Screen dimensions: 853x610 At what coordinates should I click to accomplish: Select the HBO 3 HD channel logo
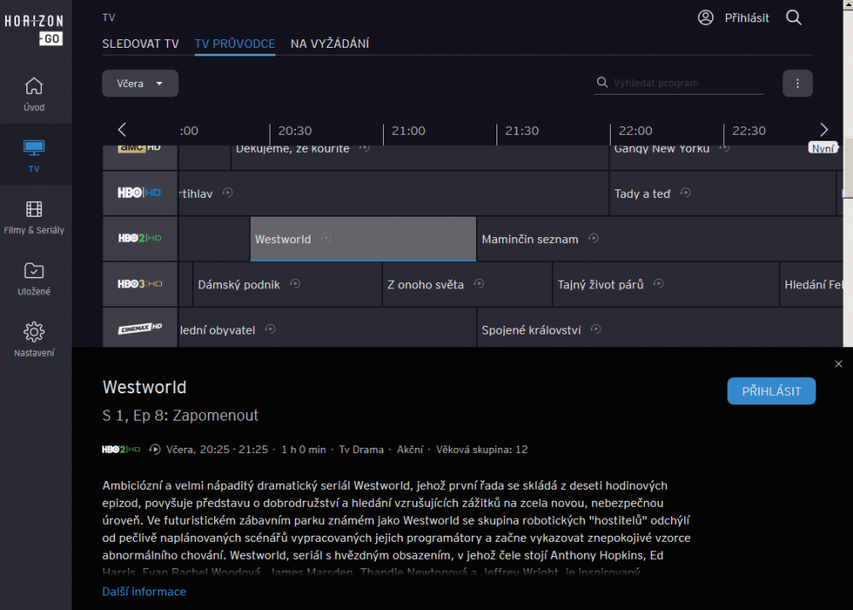pos(140,284)
